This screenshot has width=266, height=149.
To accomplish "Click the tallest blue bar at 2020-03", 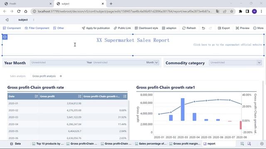I will click(x=183, y=109).
